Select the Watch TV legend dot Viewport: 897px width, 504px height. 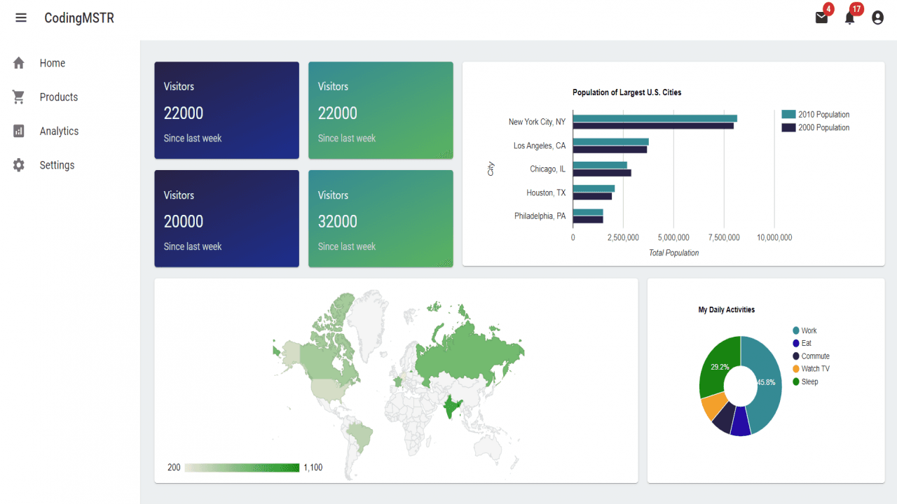(x=796, y=369)
